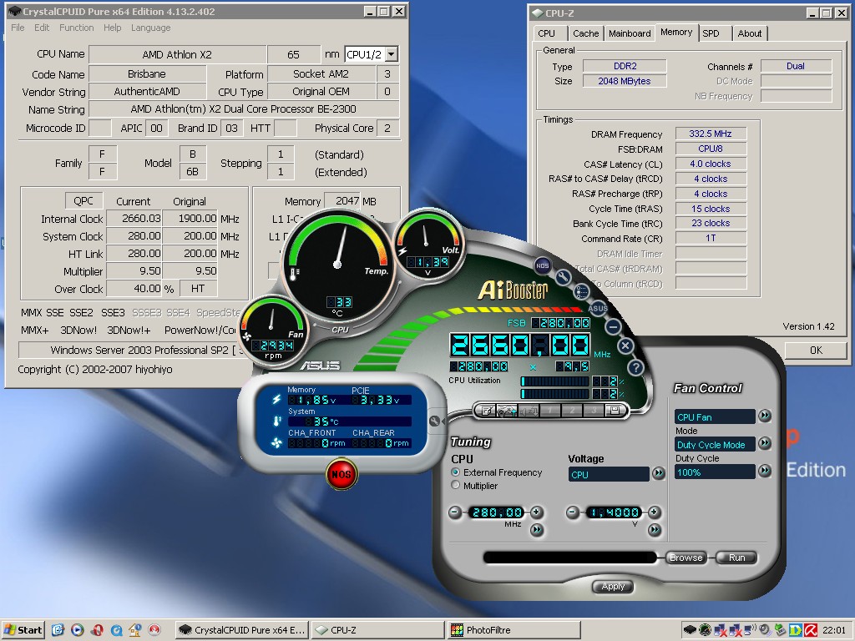Click the options list icon in AI Booster

click(582, 291)
